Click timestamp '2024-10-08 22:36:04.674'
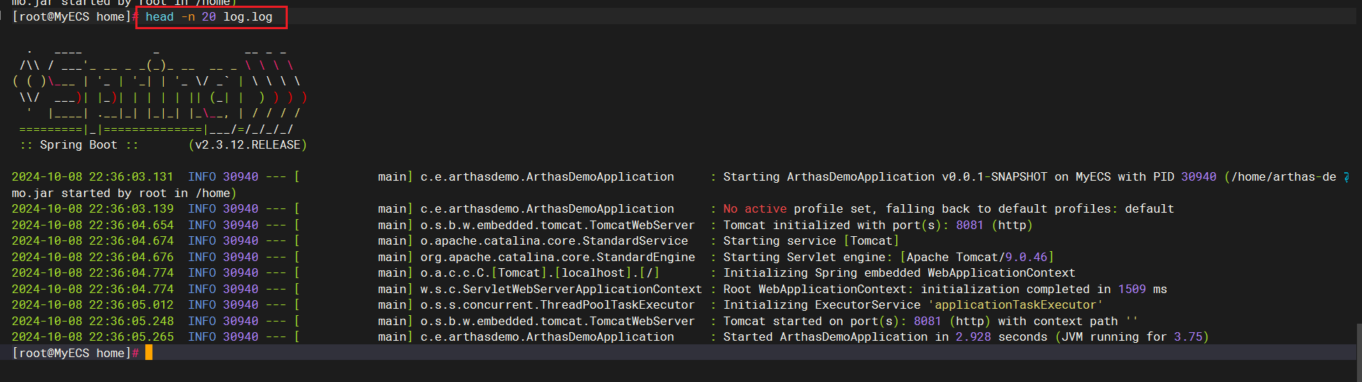This screenshot has height=382, width=1362. 93,241
